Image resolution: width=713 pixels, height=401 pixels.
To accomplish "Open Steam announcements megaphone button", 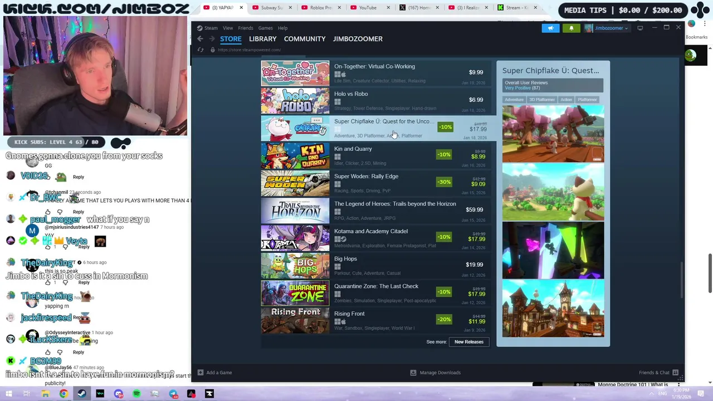I will click(550, 28).
